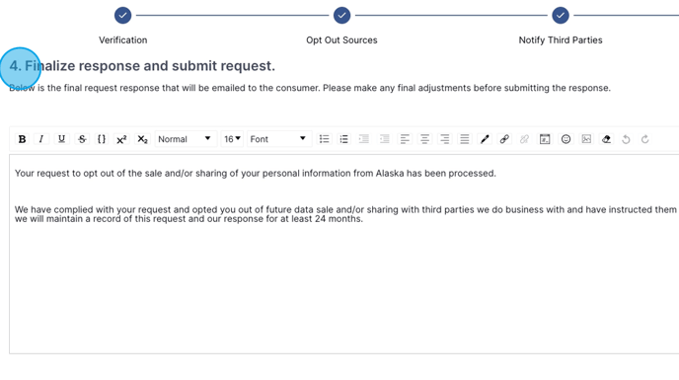Apply strikethrough to the text
This screenshot has width=679, height=380.
pyautogui.click(x=82, y=139)
